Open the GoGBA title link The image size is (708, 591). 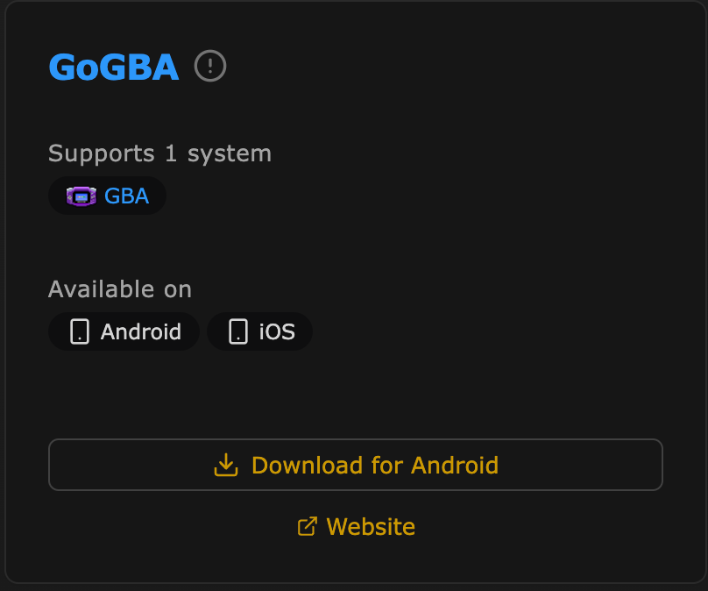pos(114,67)
